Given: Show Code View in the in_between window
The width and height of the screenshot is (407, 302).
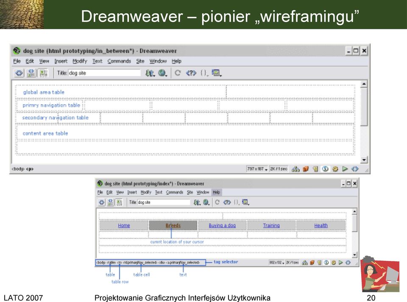Looking at the screenshot, I should click(x=19, y=73).
